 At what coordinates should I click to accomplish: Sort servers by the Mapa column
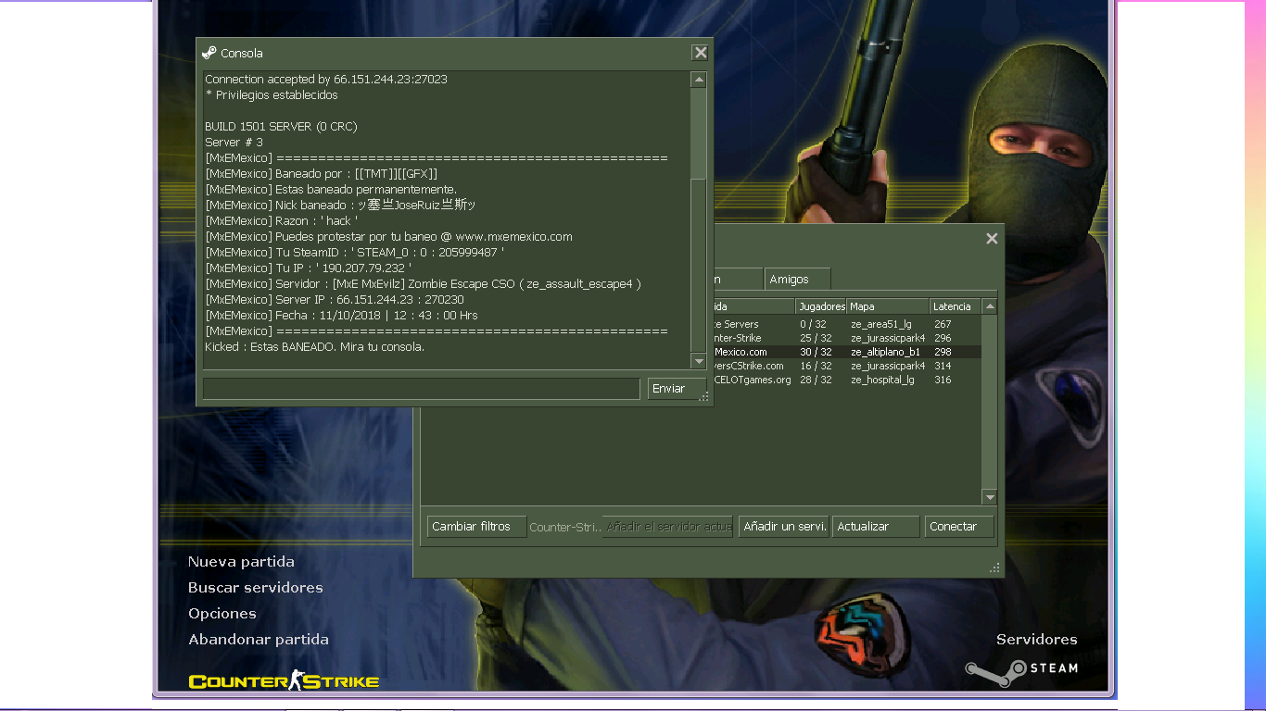889,306
